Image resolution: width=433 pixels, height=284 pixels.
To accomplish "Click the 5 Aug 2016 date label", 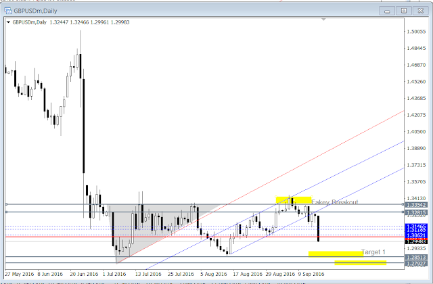I will pyautogui.click(x=214, y=274).
